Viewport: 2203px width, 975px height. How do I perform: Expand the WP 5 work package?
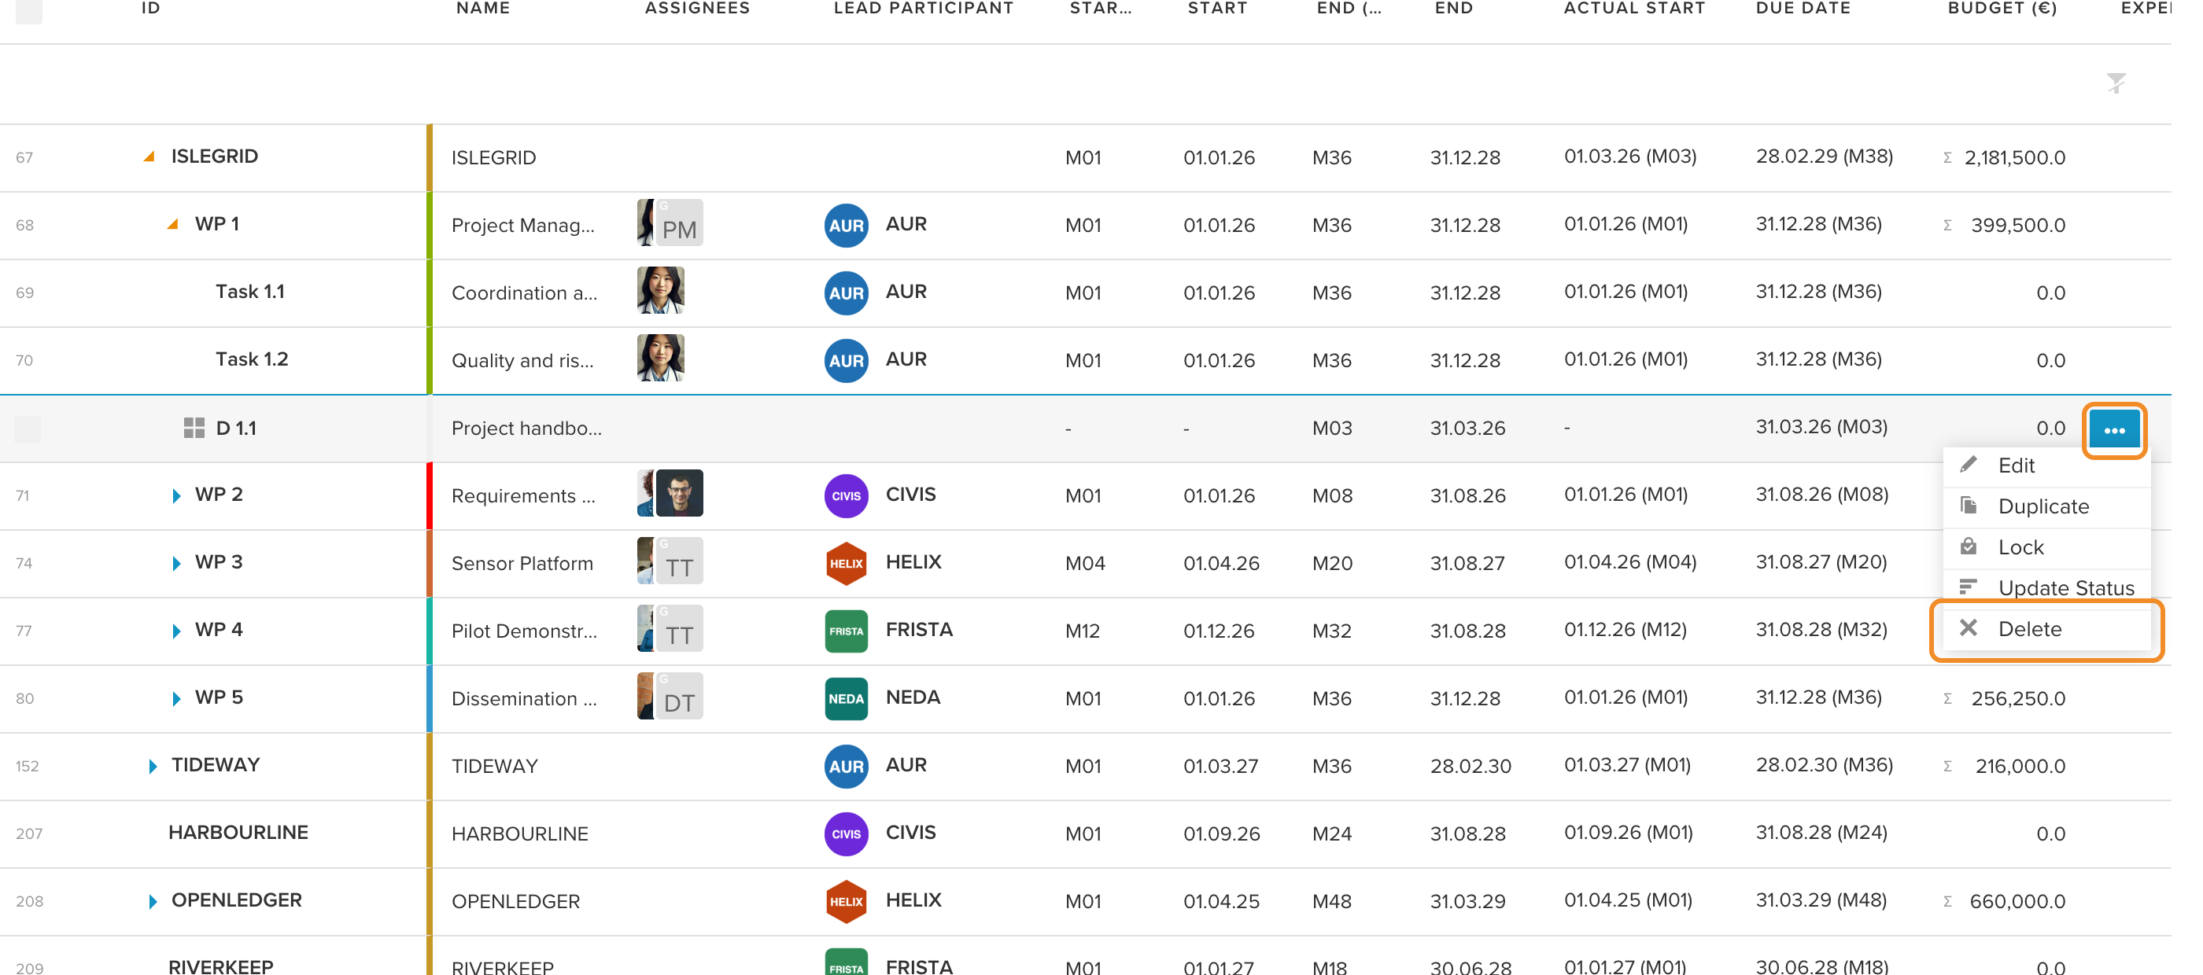point(176,698)
